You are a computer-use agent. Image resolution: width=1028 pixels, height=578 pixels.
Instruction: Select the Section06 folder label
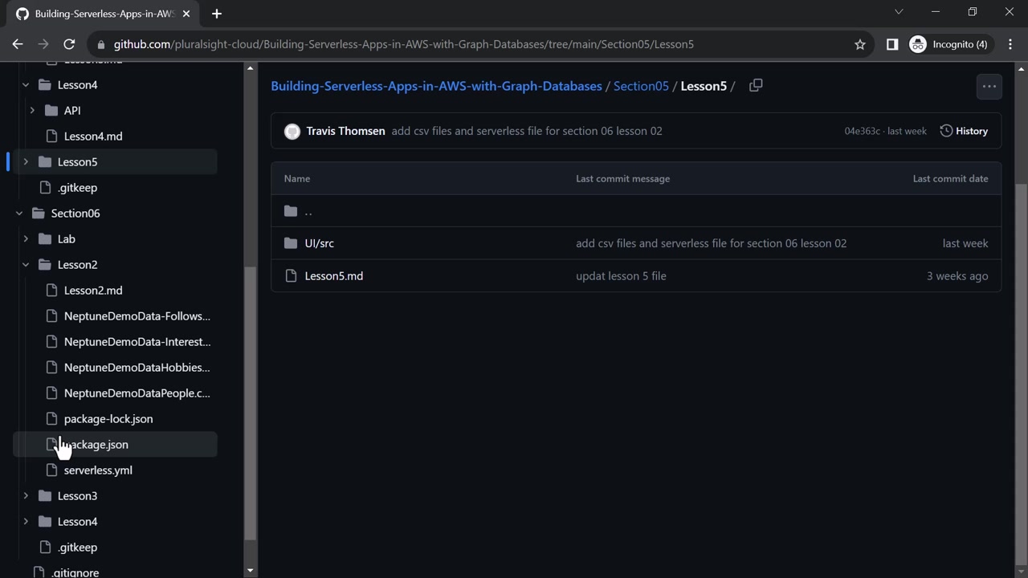click(x=75, y=214)
